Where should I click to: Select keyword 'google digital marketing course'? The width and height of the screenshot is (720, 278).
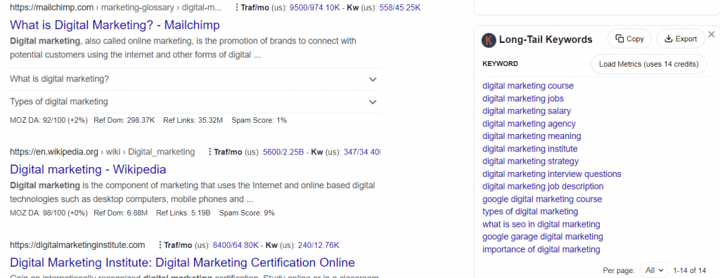[542, 199]
